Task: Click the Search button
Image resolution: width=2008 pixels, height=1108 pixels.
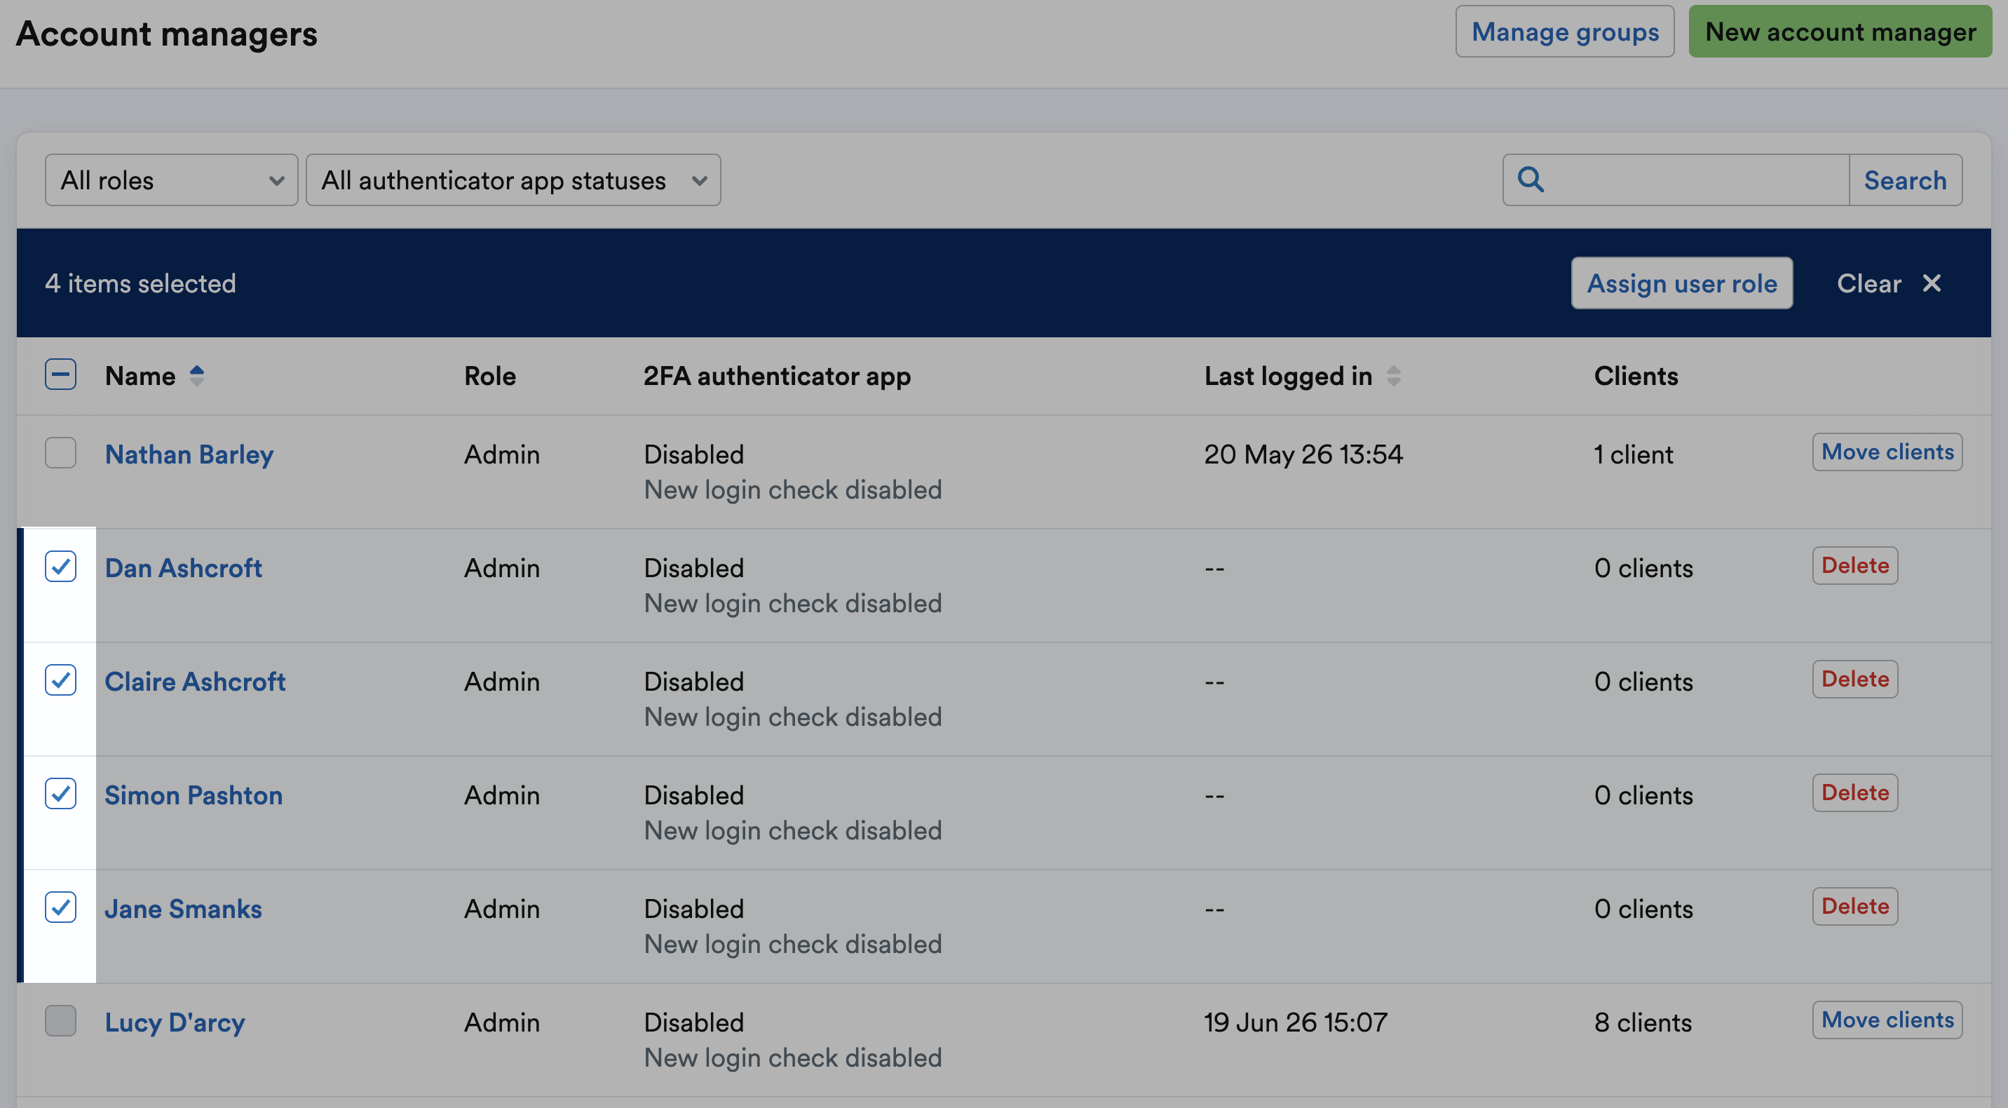Action: pyautogui.click(x=1905, y=180)
